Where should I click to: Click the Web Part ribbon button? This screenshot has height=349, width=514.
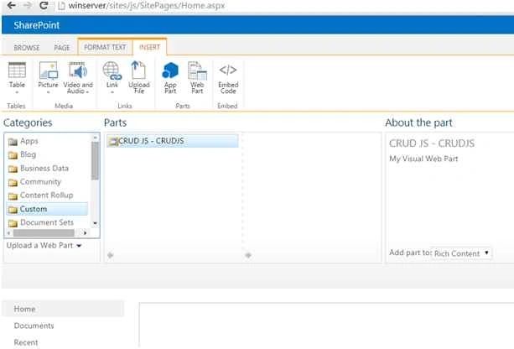pyautogui.click(x=197, y=78)
